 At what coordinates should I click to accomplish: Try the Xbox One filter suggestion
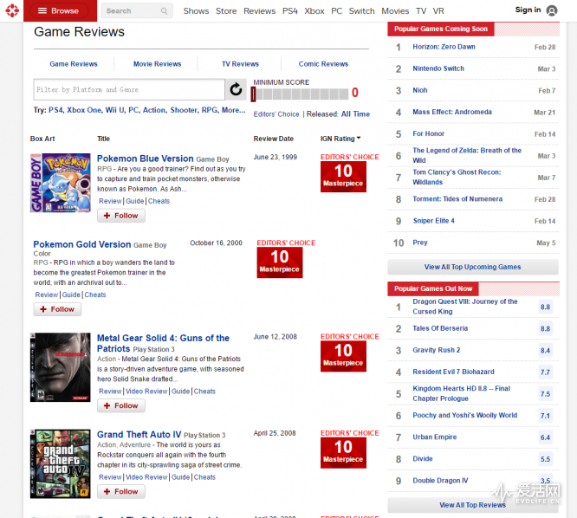tap(84, 110)
